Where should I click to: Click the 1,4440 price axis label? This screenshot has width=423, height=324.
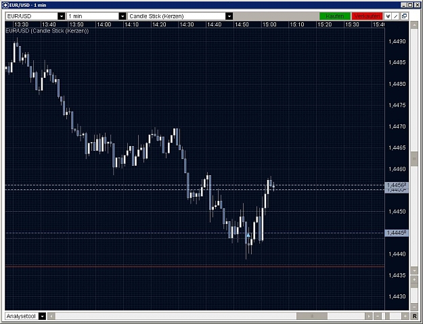[x=397, y=254]
